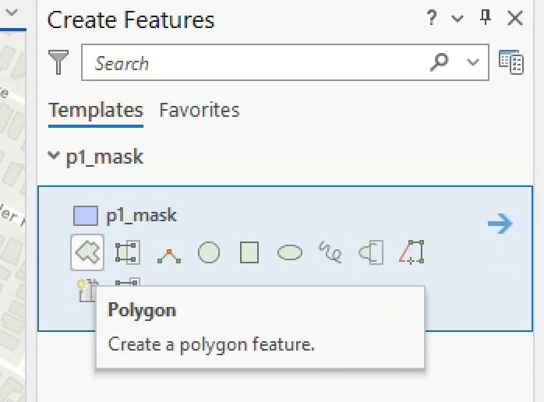This screenshot has width=544, height=402.
Task: Click the search magnifier icon
Action: point(440,62)
